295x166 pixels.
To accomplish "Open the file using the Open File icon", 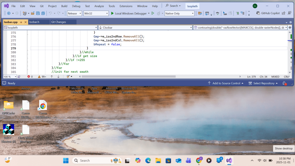I will click(x=33, y=13).
